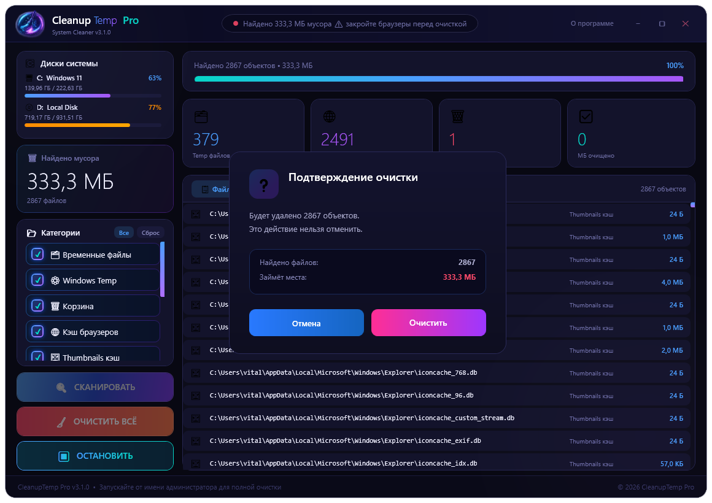Click the Корзина trash bin icon
Screen dimensions: 712x503
[x=55, y=307]
